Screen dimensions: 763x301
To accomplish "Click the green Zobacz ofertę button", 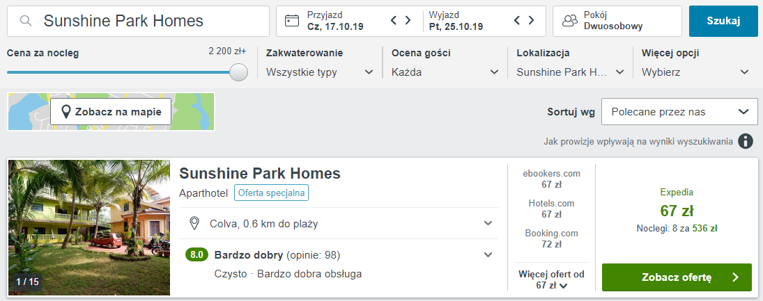I will pyautogui.click(x=677, y=277).
